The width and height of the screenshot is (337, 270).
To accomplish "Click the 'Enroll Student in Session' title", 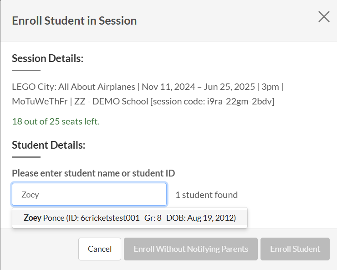I will click(74, 21).
